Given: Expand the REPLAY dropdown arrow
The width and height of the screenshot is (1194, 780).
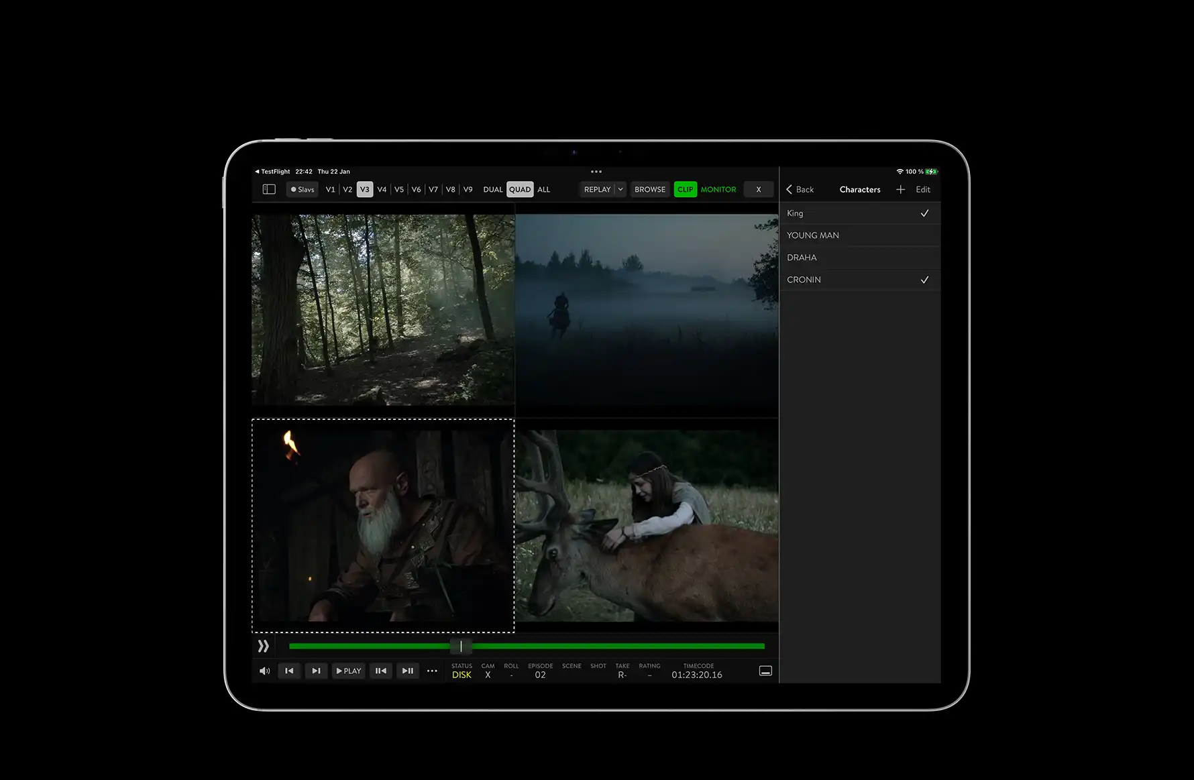Looking at the screenshot, I should click(620, 190).
